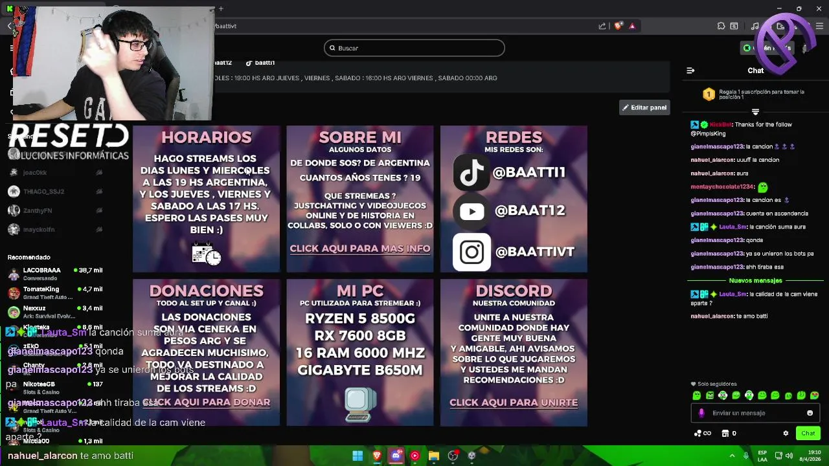Select mayckolfn in followed channels list
This screenshot has height=466, width=829.
pyautogui.click(x=55, y=229)
